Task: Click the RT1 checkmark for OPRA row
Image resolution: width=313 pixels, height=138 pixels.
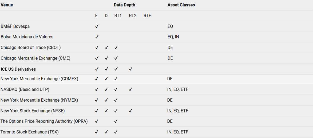Action: tap(116, 121)
